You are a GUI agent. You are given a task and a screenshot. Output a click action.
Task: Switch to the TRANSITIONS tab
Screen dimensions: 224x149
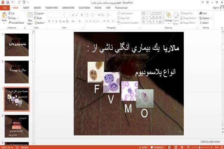[x=52, y=8]
